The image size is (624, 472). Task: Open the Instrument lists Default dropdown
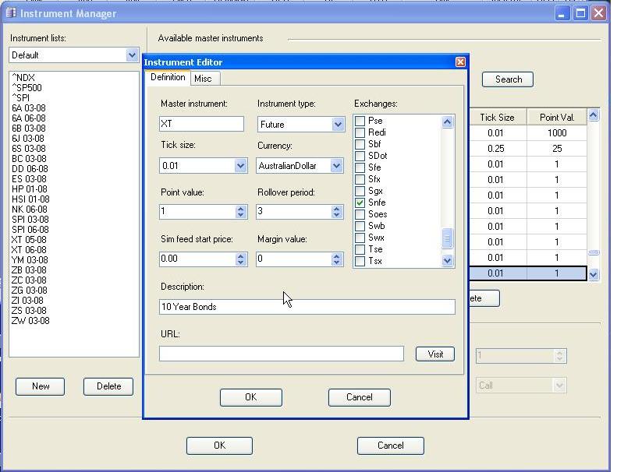click(x=131, y=55)
